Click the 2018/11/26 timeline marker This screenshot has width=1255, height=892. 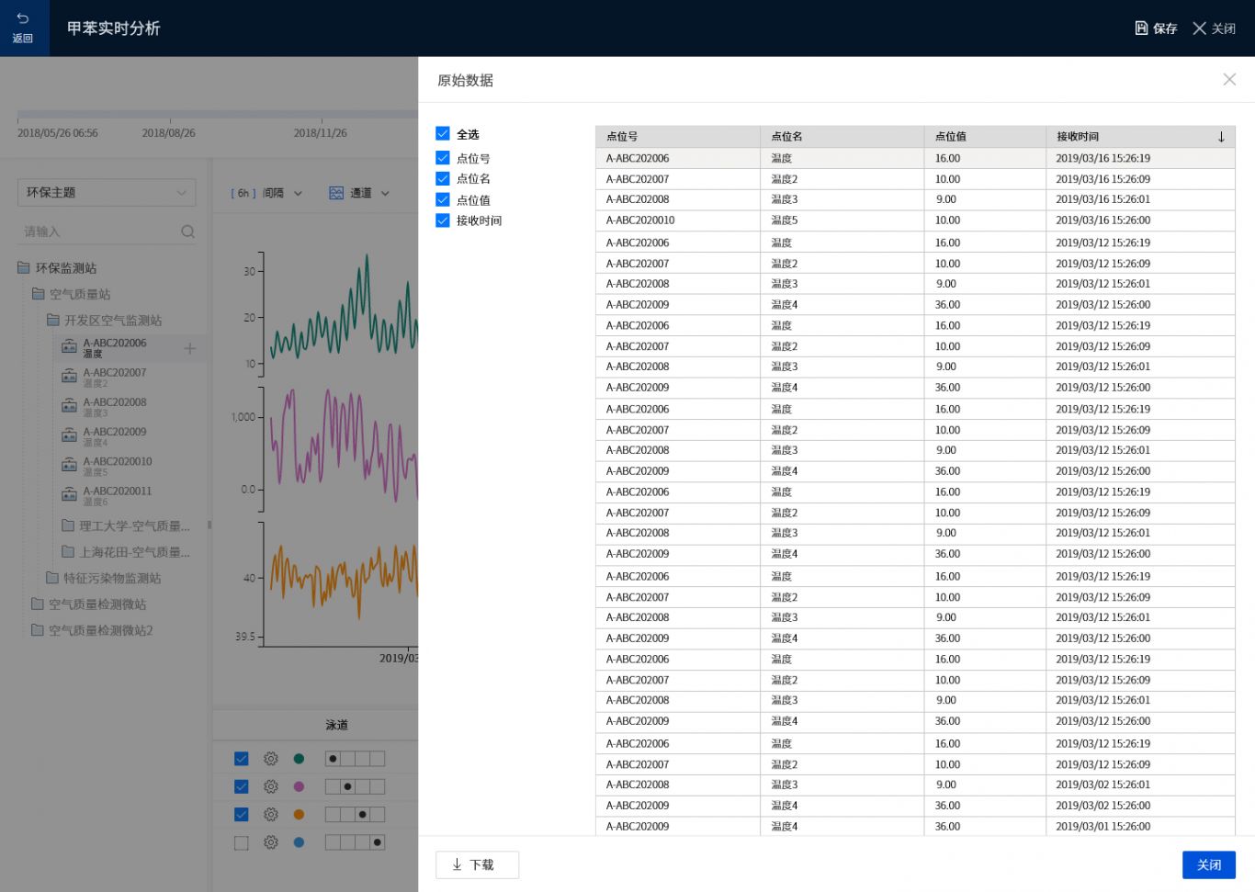pos(321,133)
